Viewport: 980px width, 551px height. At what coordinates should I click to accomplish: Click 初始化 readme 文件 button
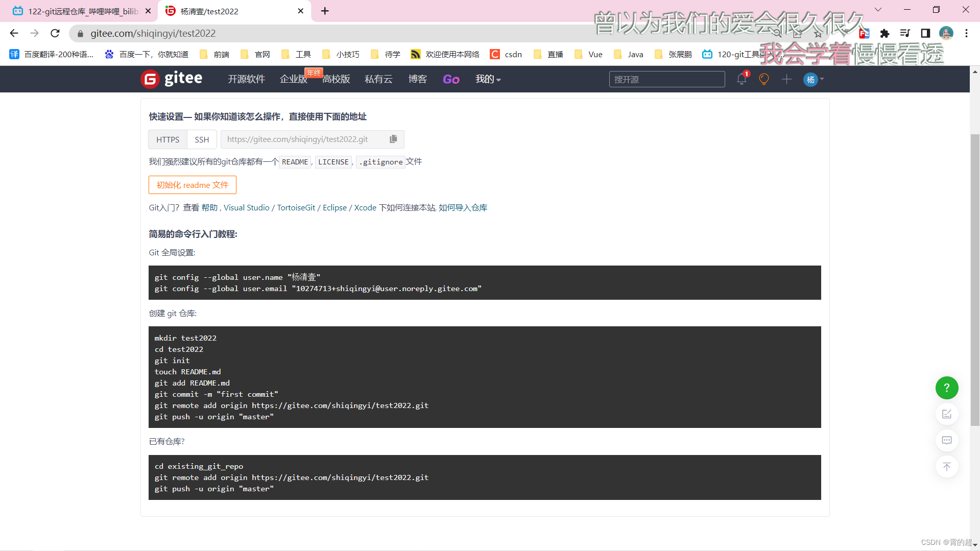click(193, 185)
